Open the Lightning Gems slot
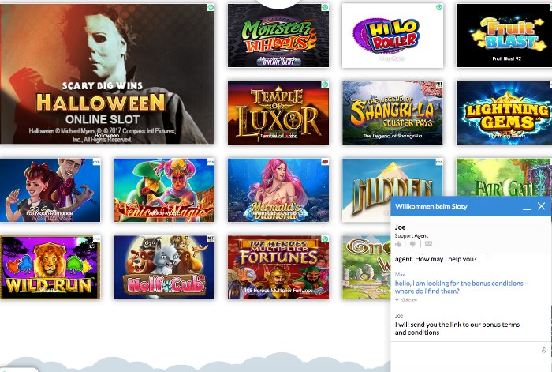The height and width of the screenshot is (372, 552). (504, 113)
